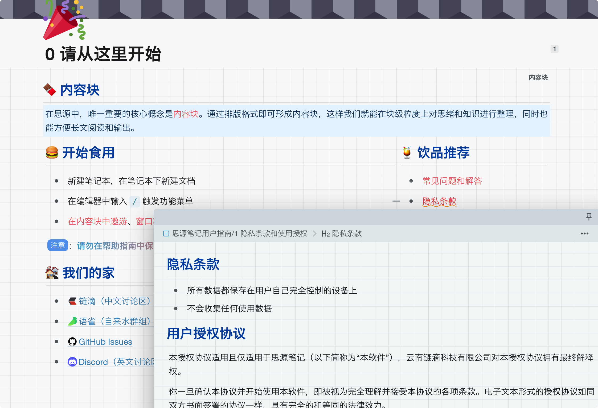
Task: Open 常见问题和解答 link
Action: (452, 181)
